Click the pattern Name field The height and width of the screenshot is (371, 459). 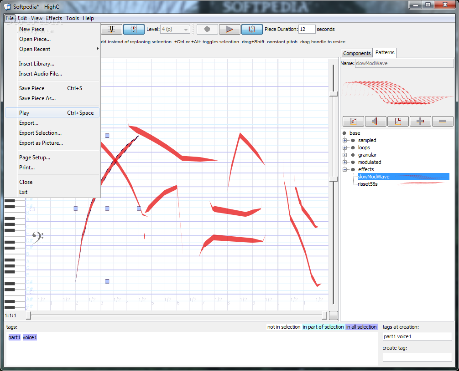(404, 63)
